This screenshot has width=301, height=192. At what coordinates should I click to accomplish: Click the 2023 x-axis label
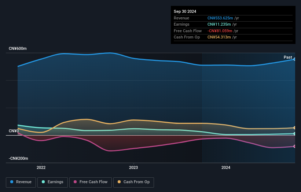tap(133, 168)
